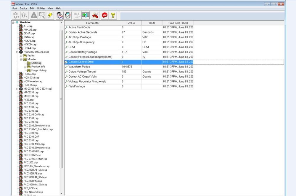Collapse the HGJAx RO device node

coord(17,52)
